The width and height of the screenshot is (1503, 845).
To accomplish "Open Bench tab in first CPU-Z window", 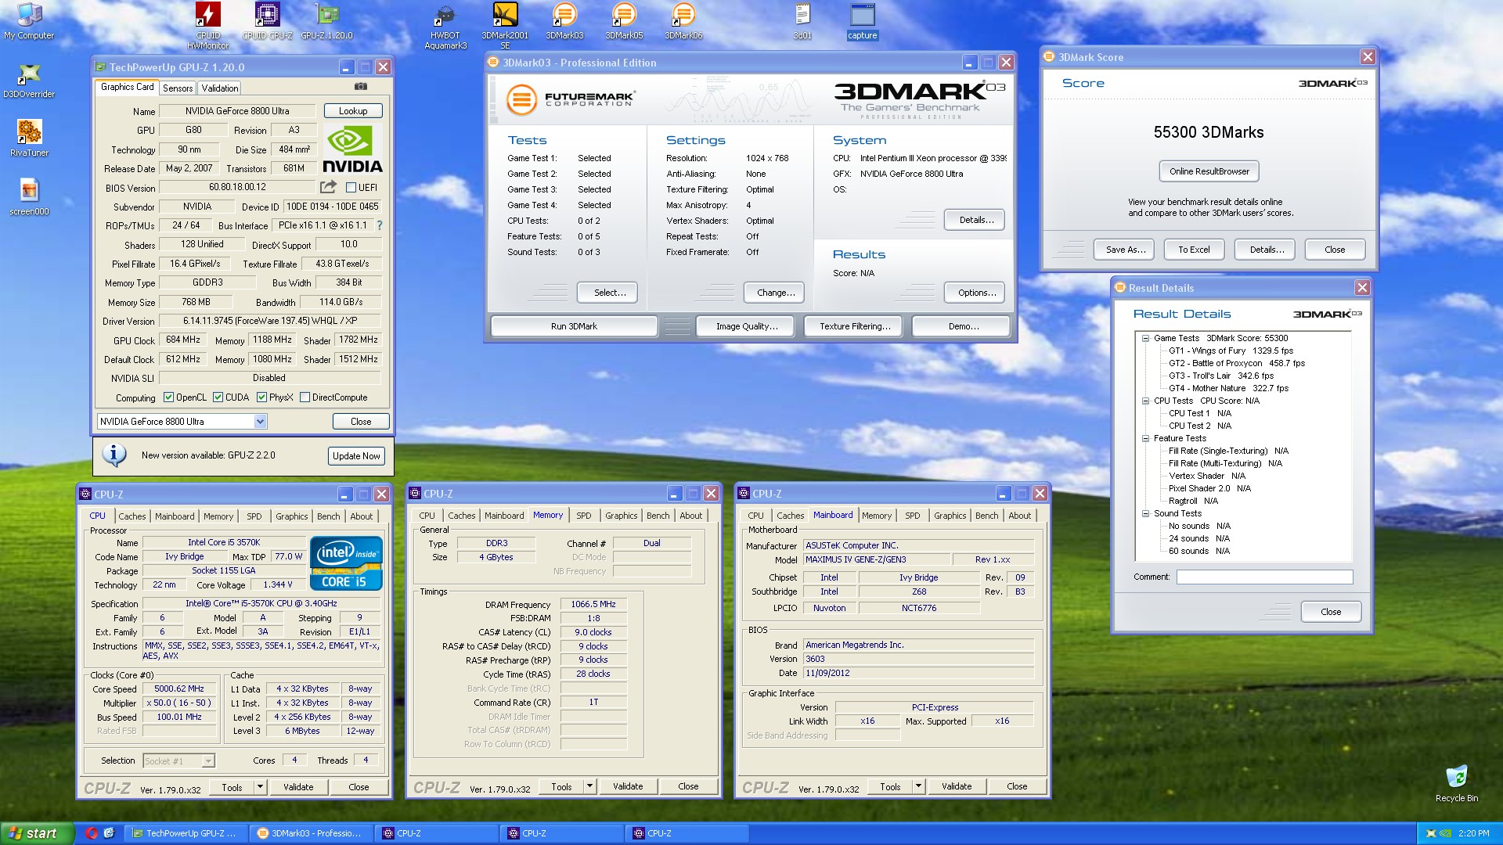I will tap(329, 516).
